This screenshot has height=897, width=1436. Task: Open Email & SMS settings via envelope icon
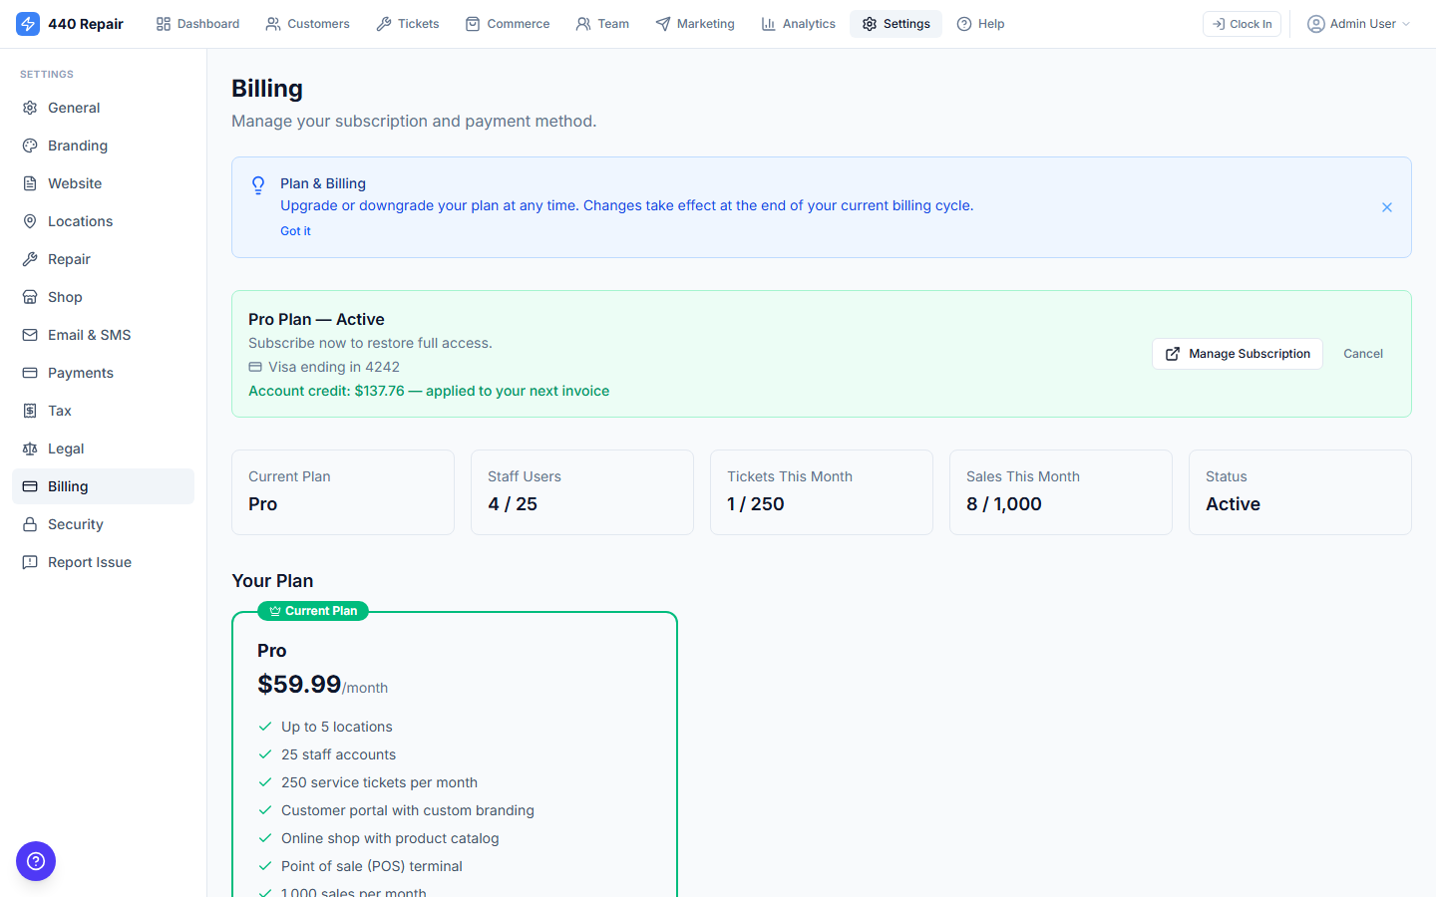click(29, 334)
